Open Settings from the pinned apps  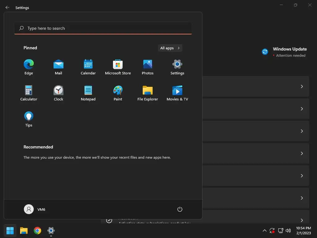(177, 67)
